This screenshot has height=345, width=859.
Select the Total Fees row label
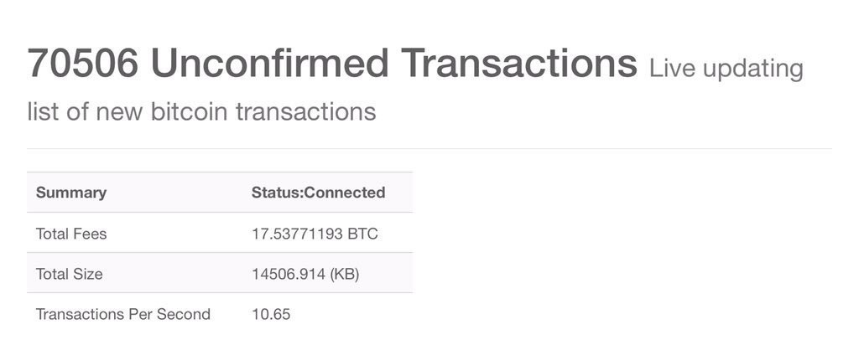click(x=71, y=234)
